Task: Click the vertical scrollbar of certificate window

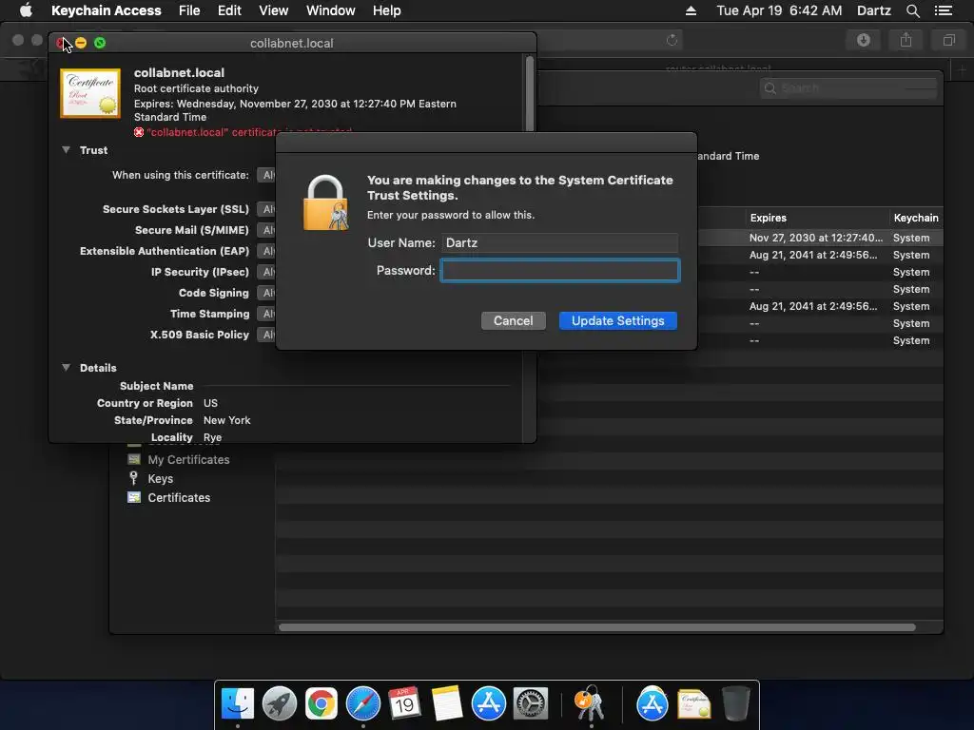Action: tap(529, 93)
